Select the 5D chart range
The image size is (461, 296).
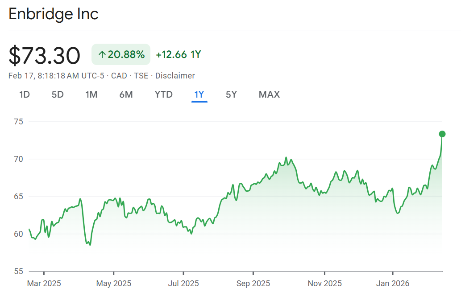[58, 95]
